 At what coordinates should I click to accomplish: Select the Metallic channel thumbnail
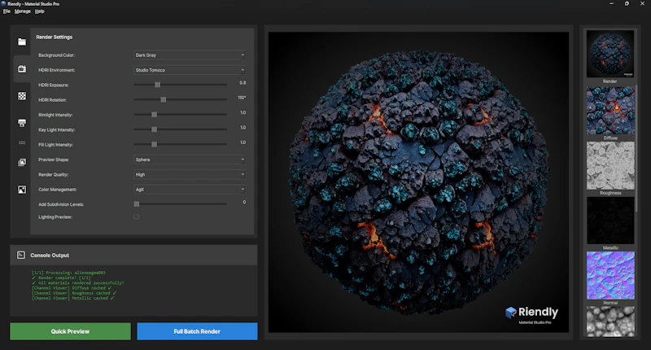(x=610, y=221)
